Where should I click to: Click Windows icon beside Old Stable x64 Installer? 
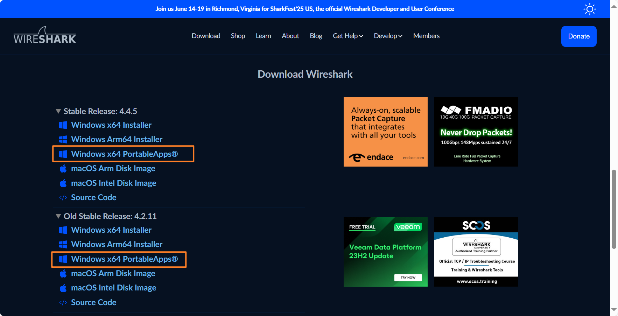(x=63, y=230)
